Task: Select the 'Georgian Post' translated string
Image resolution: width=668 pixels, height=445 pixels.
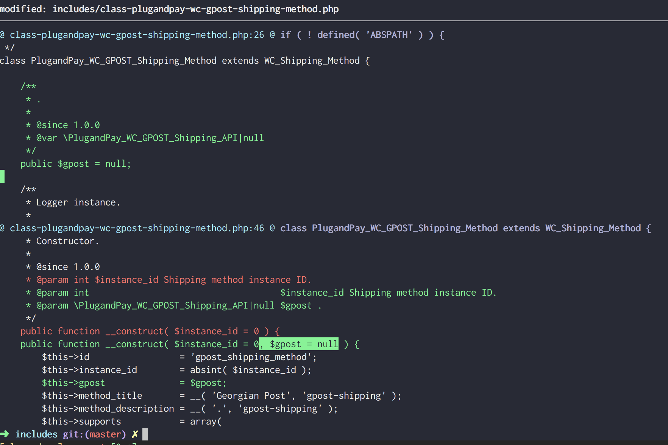Action: click(x=250, y=395)
